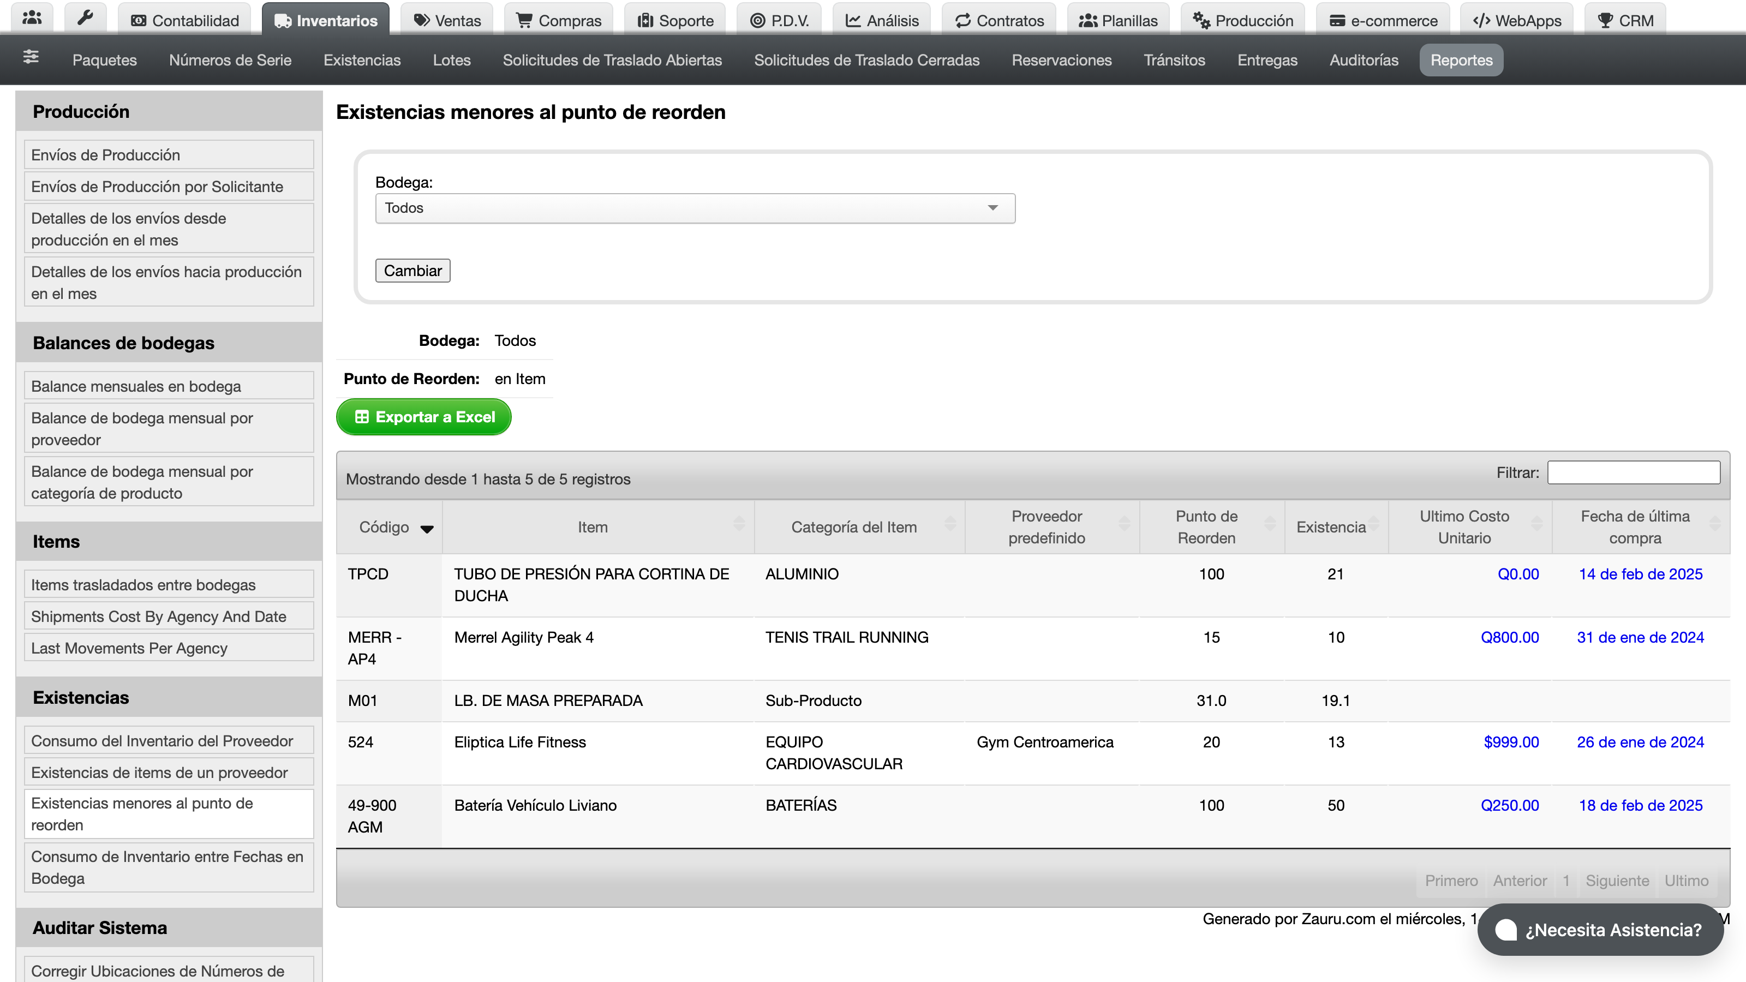
Task: Click the sliders filter icon in submenu
Action: tap(31, 58)
